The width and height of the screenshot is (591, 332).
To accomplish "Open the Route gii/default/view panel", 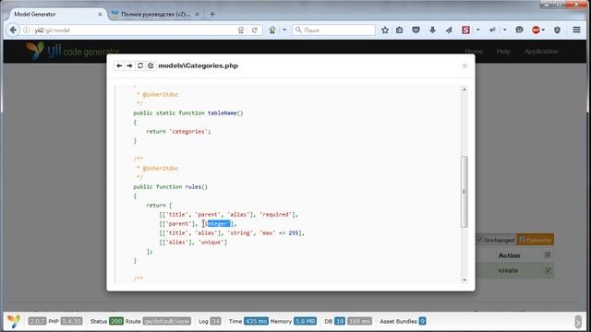I will click(x=158, y=321).
